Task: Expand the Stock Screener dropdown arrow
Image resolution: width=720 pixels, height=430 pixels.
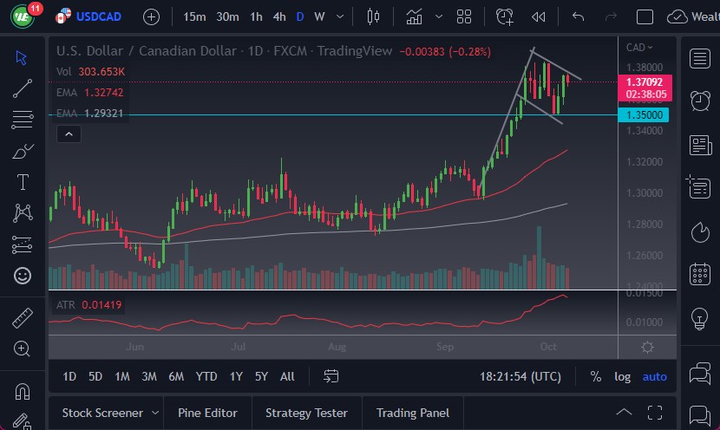Action: 155,413
